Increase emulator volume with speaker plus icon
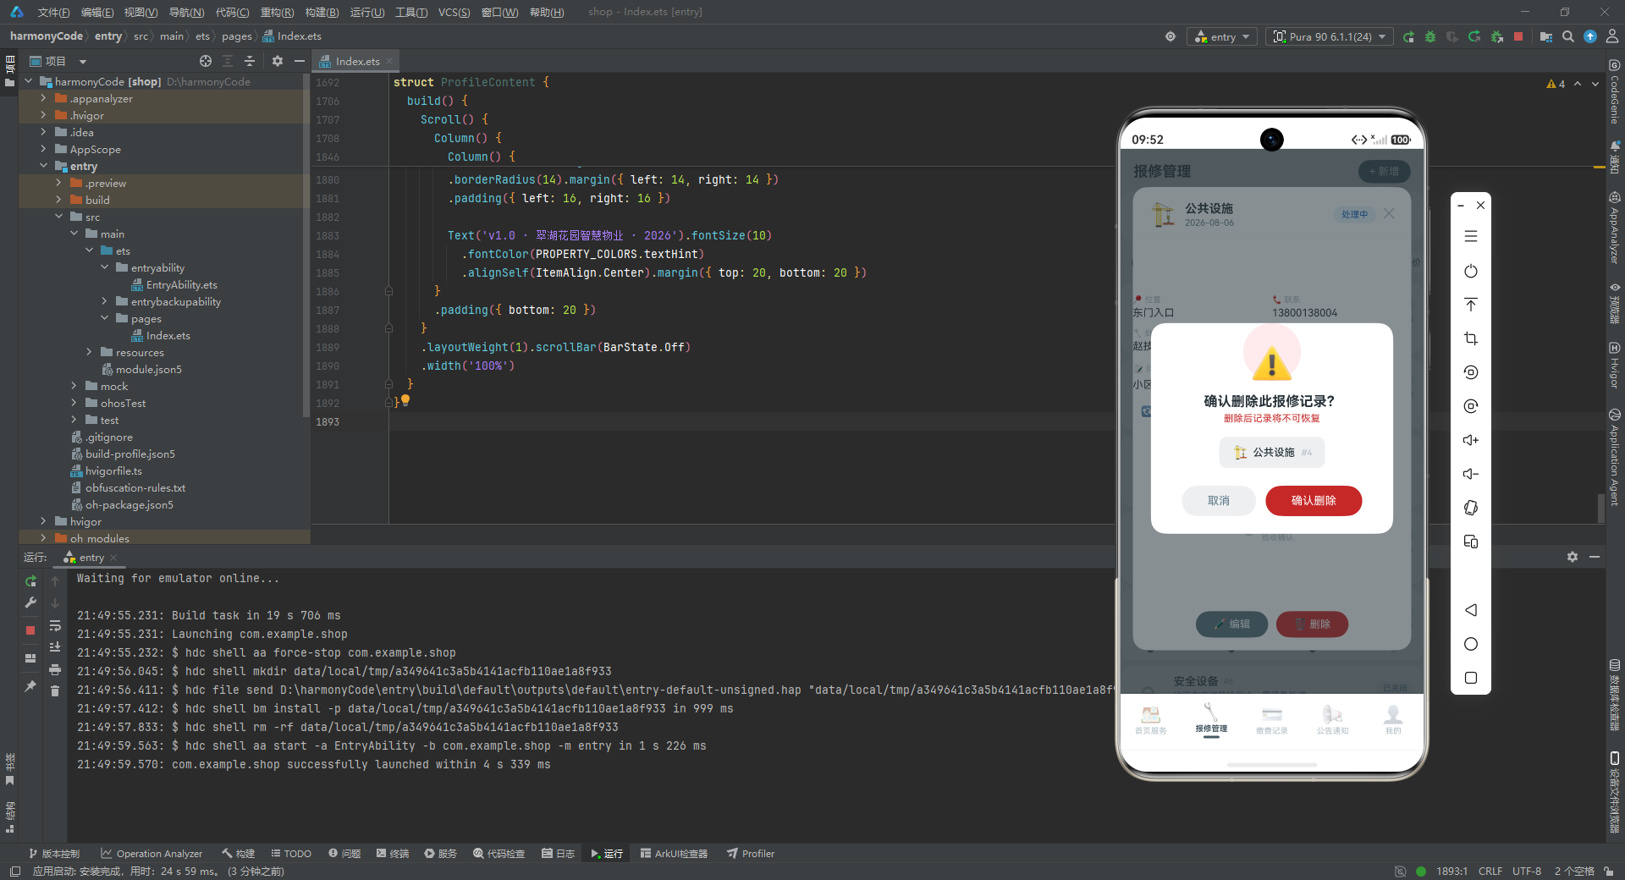1625x880 pixels. click(1471, 440)
